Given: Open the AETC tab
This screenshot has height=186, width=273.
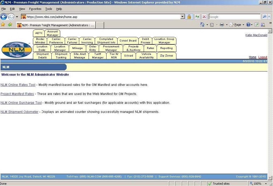Looking at the screenshot, I should coord(39,33).
